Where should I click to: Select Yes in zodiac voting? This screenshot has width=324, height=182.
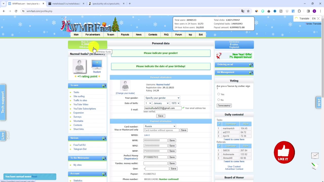click(219, 94)
